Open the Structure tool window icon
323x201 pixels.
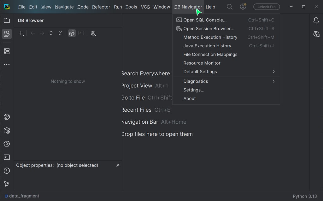[7, 51]
